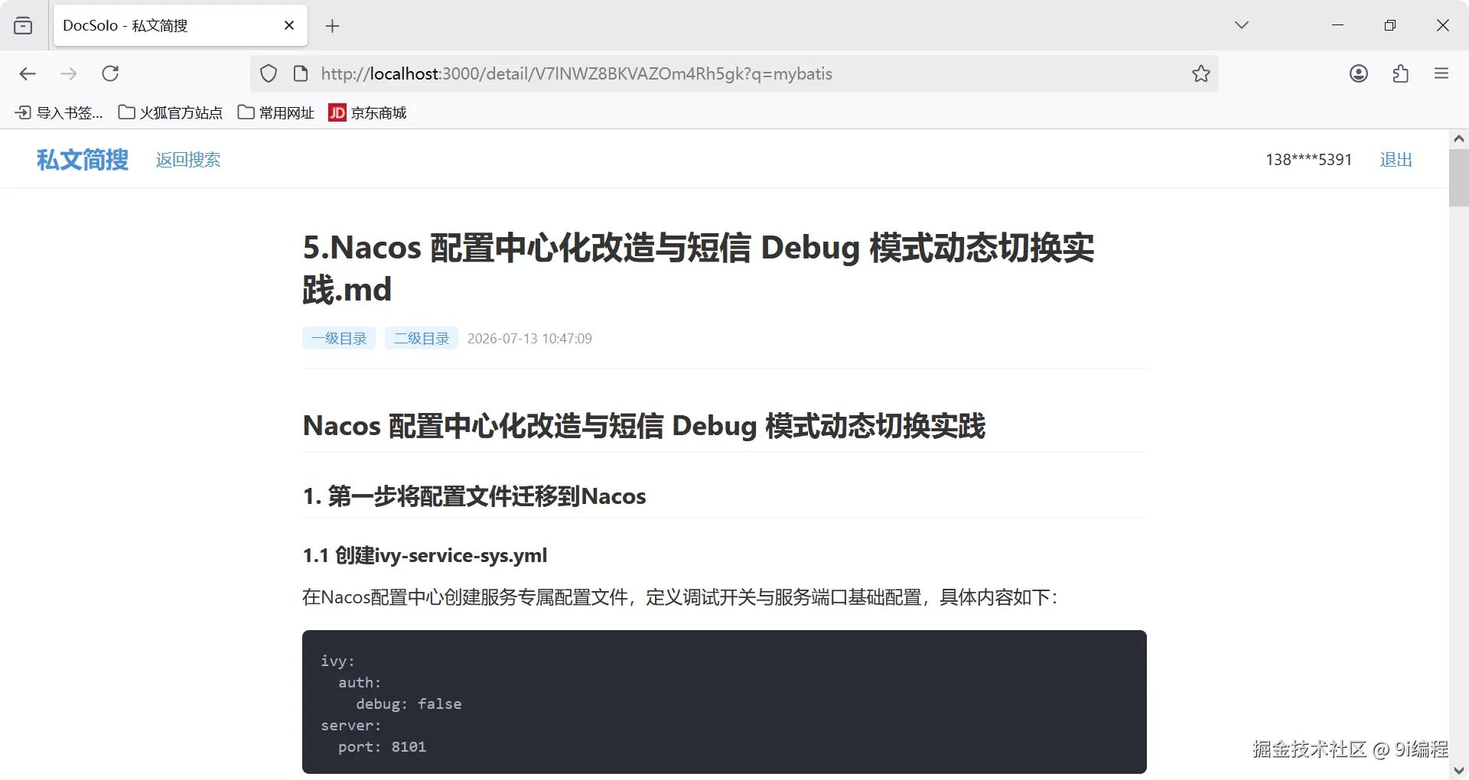This screenshot has width=1469, height=780.
Task: Click the vertical scrollbar thumb
Action: pos(1459,177)
